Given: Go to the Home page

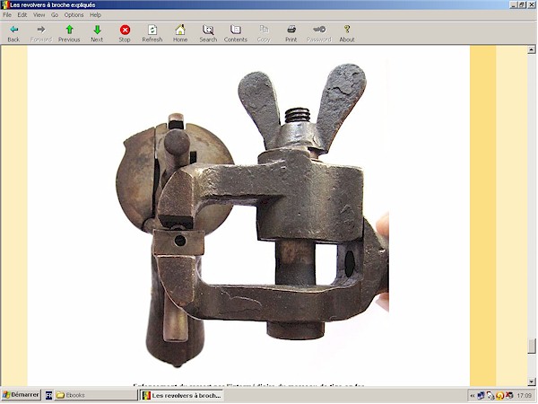Looking at the screenshot, I should pos(180,33).
